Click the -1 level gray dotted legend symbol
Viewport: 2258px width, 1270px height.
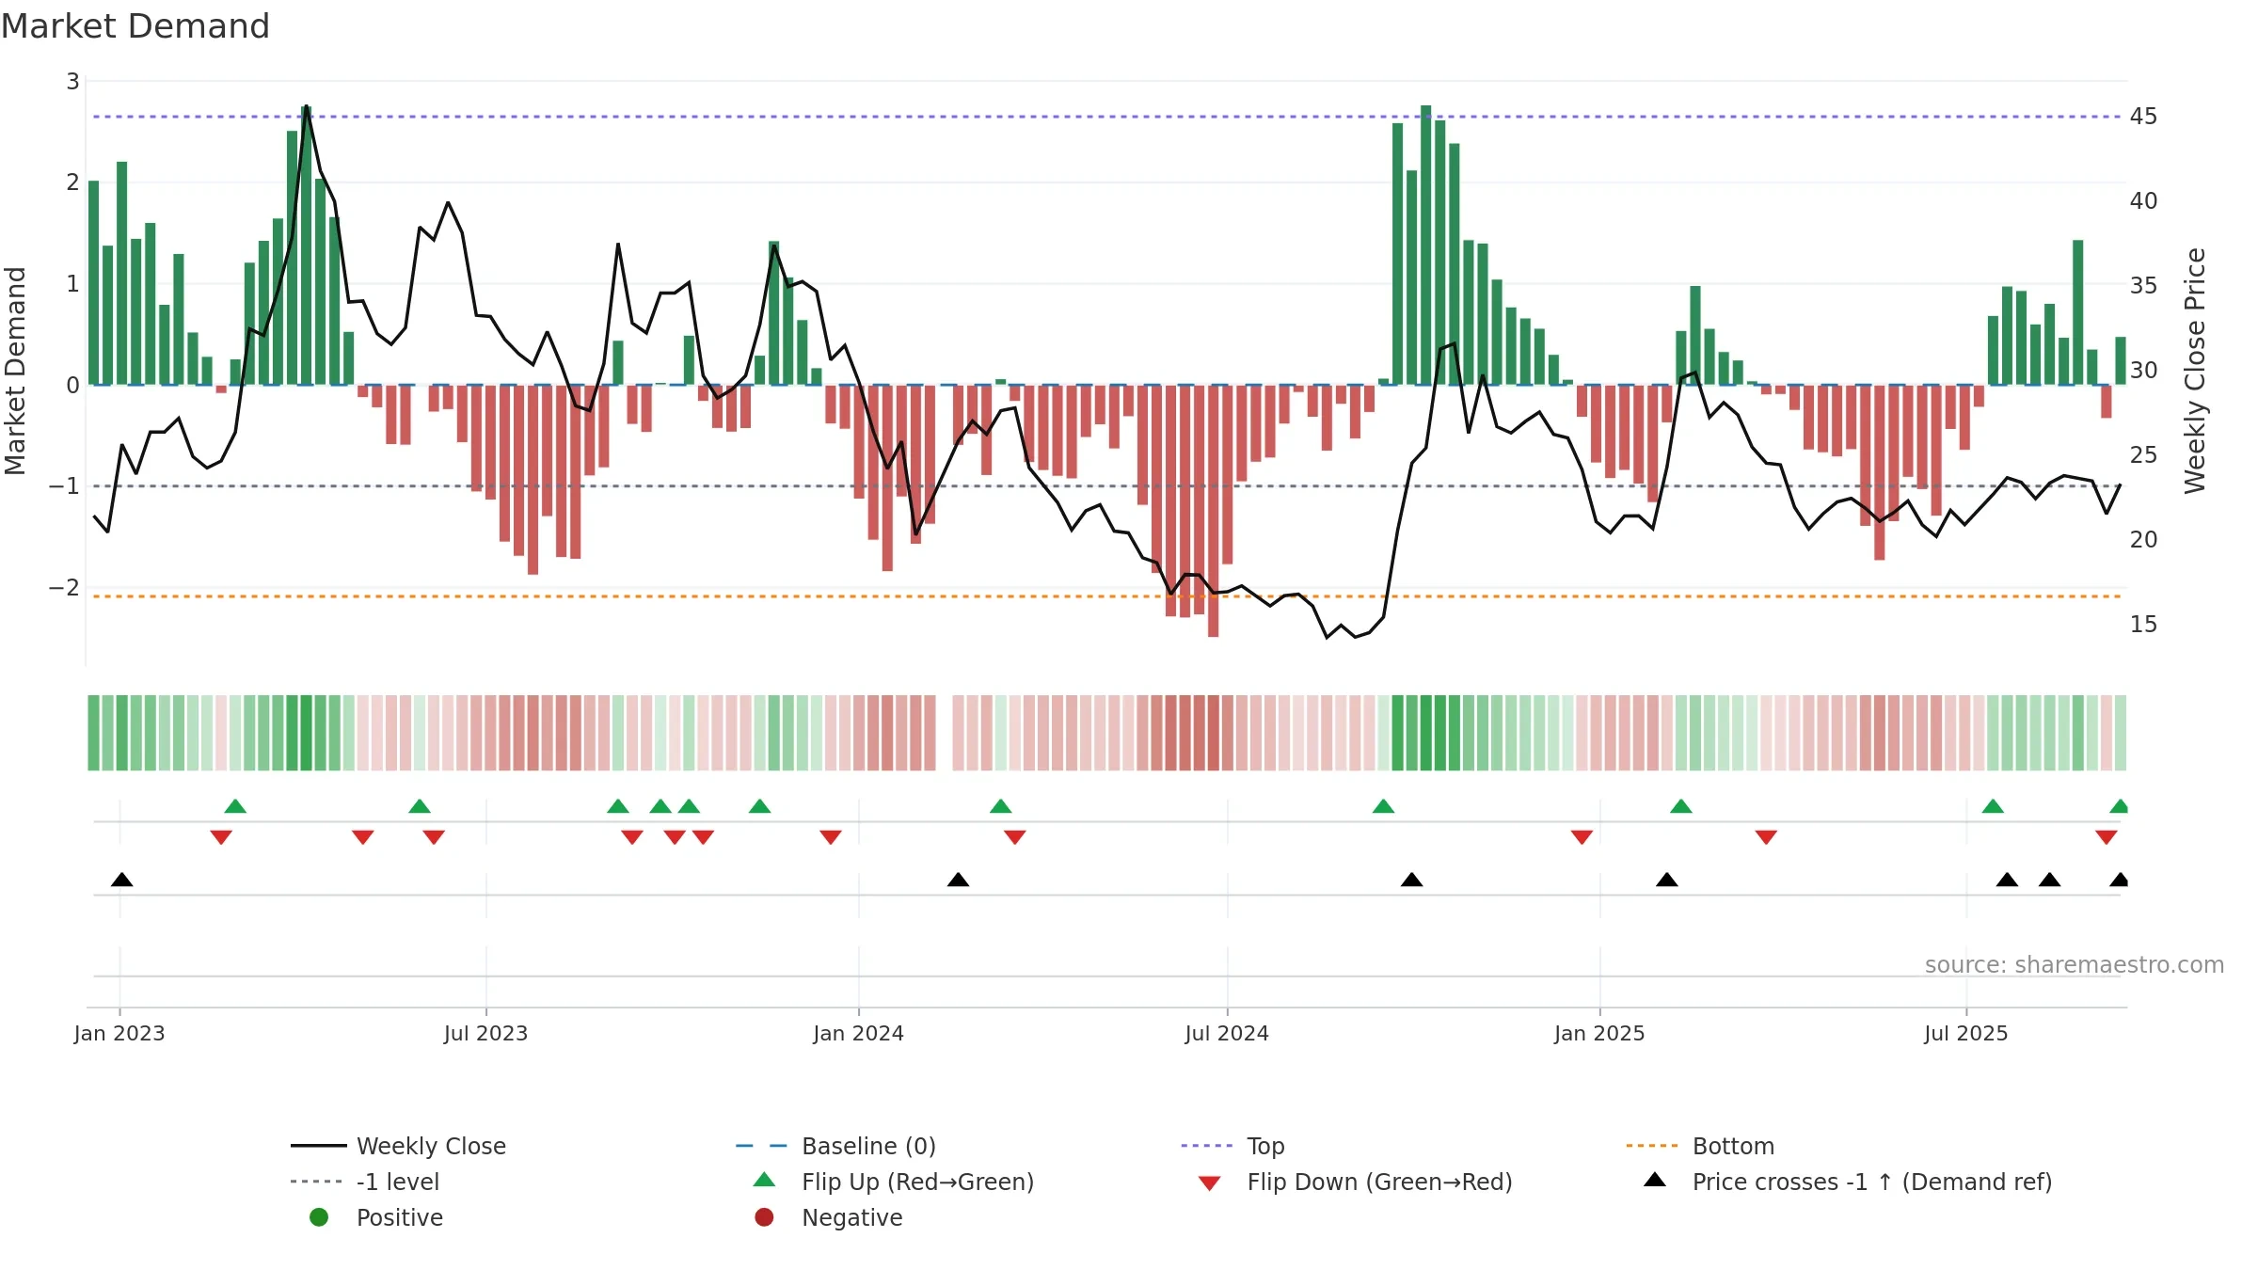click(316, 1182)
